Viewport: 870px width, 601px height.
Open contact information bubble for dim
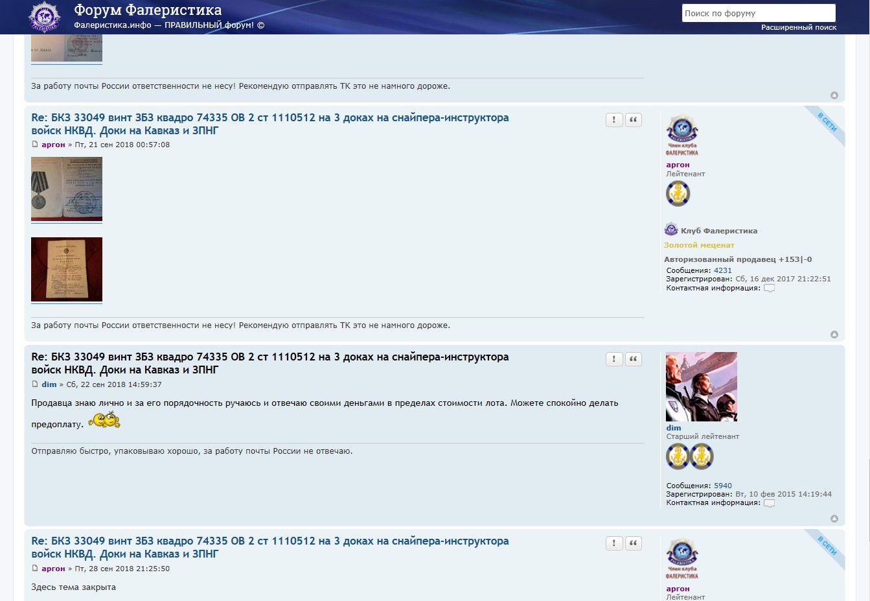pos(769,503)
